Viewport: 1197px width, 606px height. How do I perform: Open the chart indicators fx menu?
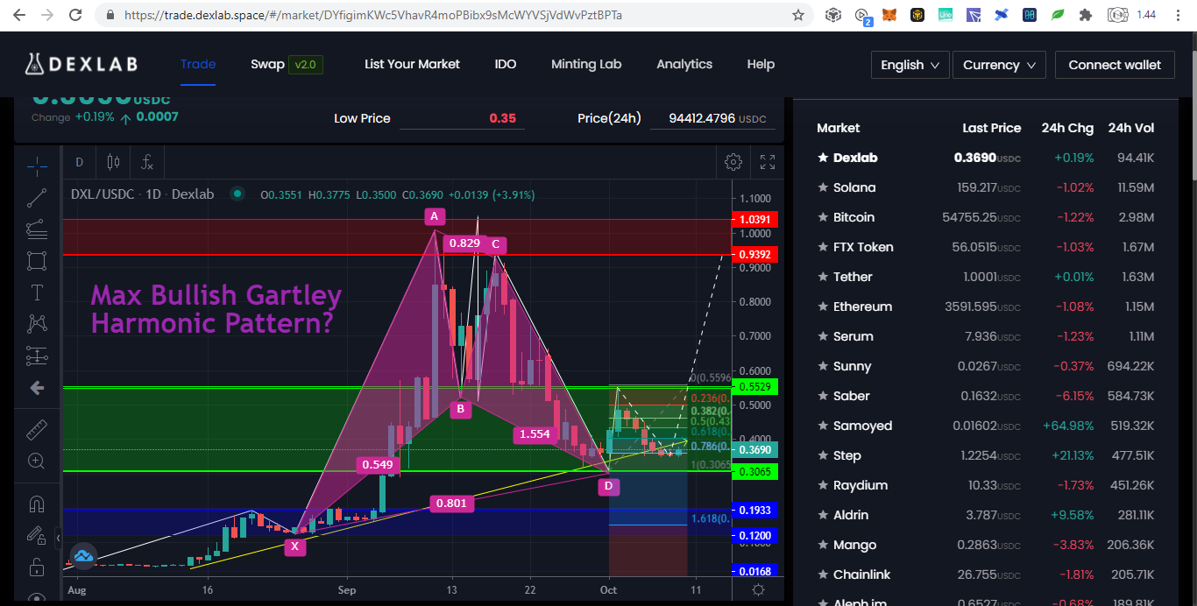(x=147, y=162)
